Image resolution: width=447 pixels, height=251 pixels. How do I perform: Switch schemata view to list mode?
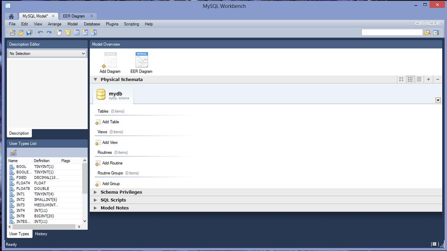click(x=419, y=80)
